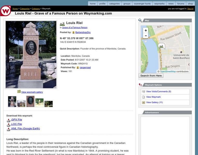198x155 pixels.
Task: Click the waymark marker pin on the map
Action: pos(161,46)
